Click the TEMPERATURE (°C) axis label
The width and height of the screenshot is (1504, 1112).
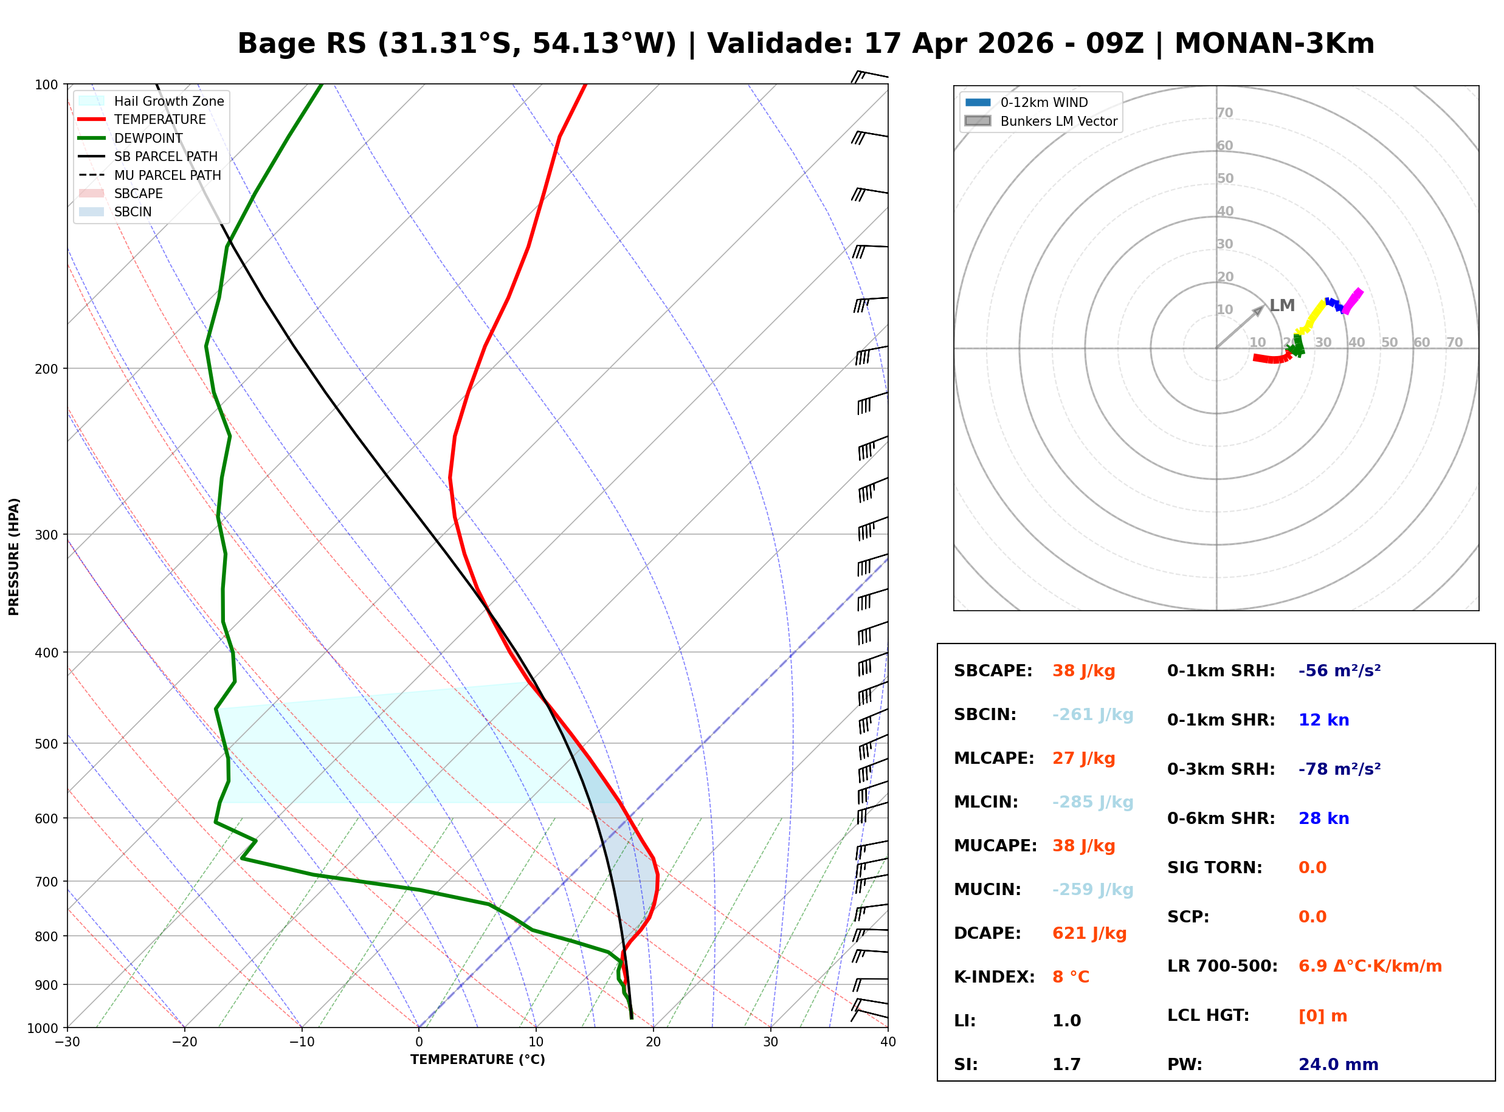click(477, 1060)
